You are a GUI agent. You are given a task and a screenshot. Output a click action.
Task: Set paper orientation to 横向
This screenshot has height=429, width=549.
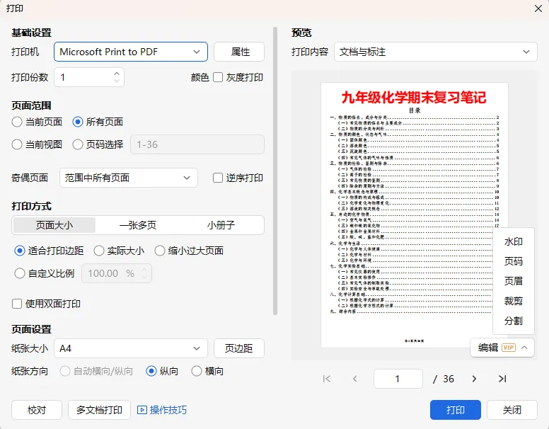pyautogui.click(x=197, y=371)
